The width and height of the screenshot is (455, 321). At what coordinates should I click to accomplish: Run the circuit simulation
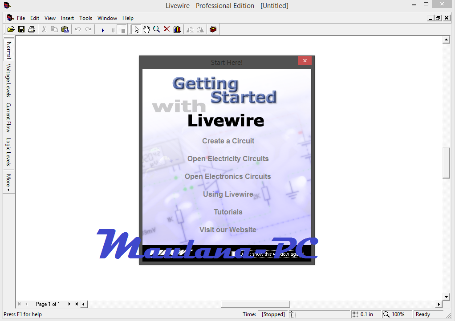pyautogui.click(x=103, y=29)
